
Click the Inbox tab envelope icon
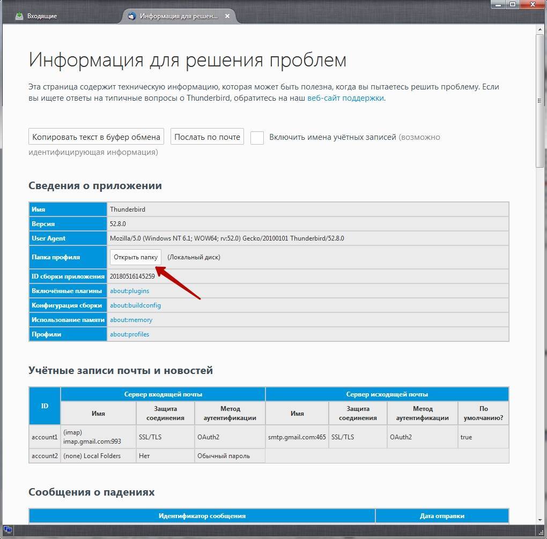click(19, 16)
